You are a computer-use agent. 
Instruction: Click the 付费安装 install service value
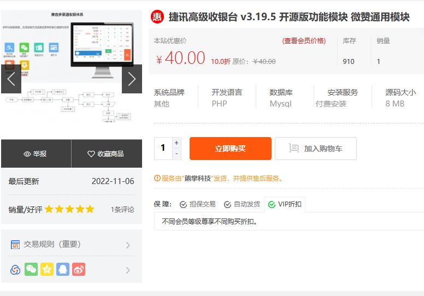click(x=331, y=104)
